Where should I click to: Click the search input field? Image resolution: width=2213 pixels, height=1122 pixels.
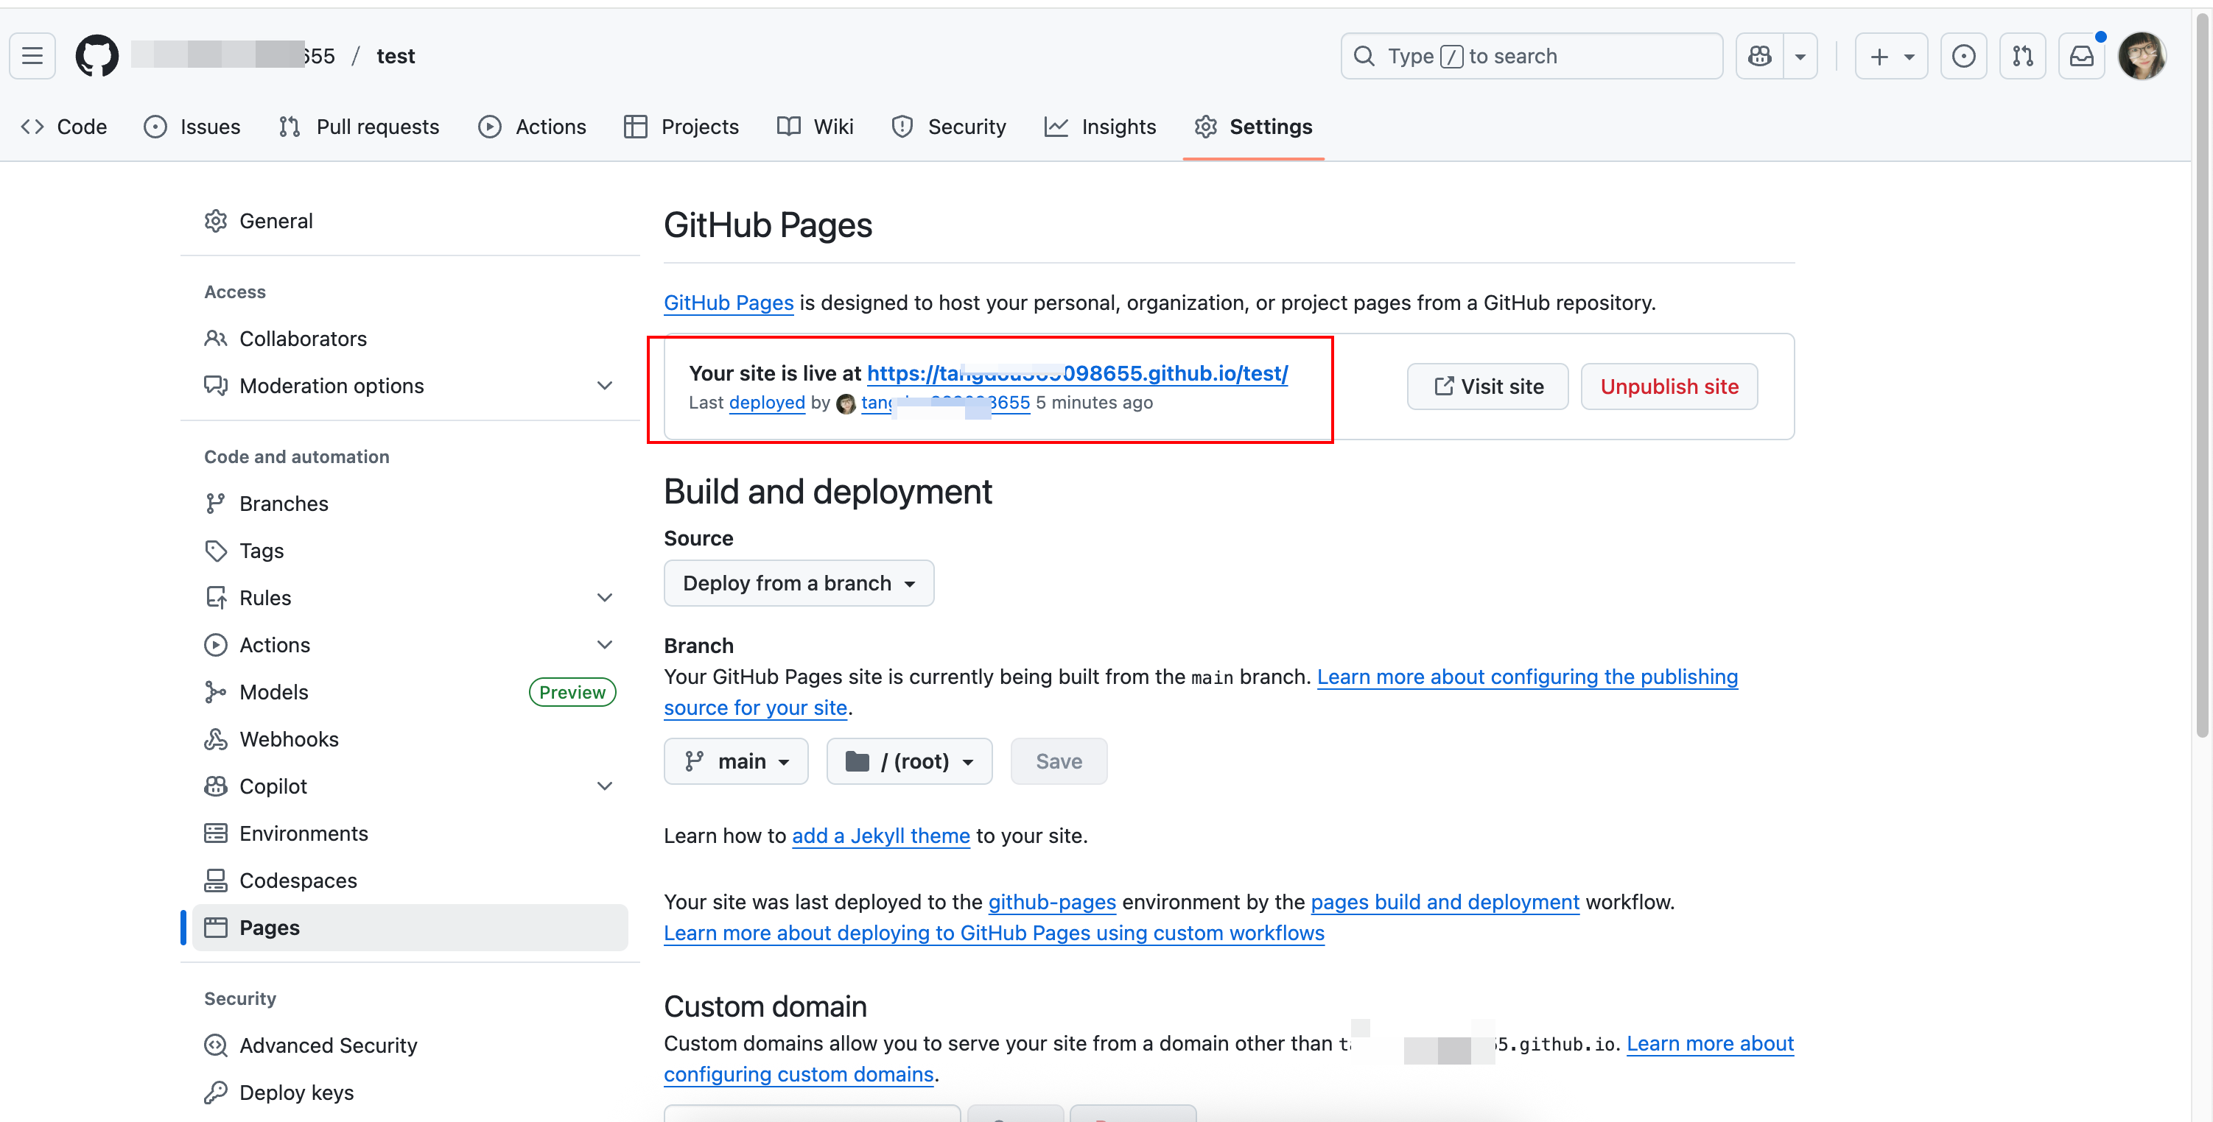coord(1531,56)
